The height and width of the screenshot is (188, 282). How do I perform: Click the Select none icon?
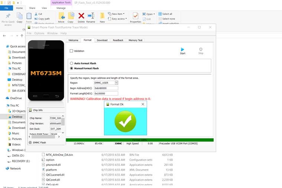(160, 19)
